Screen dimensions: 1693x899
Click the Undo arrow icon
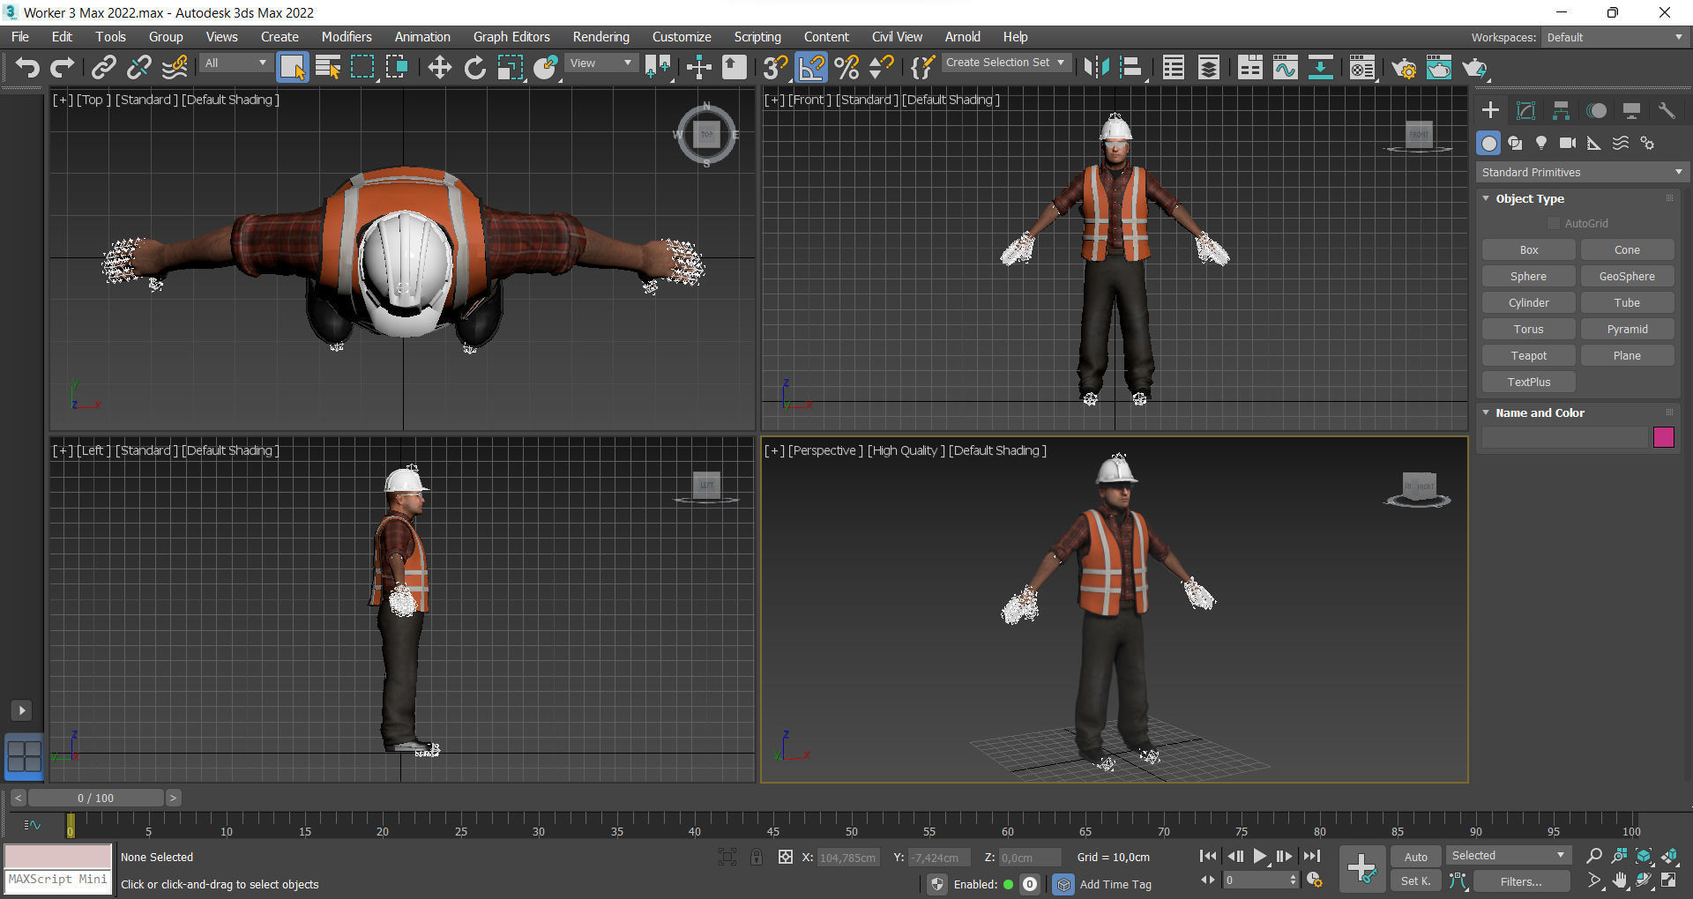tap(27, 68)
